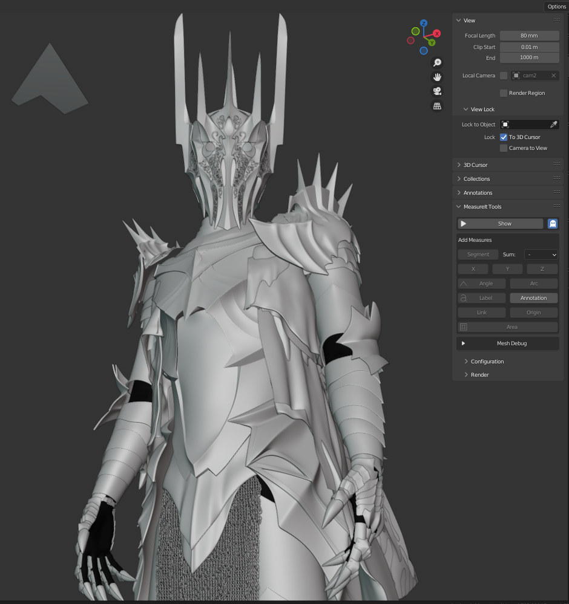
Task: Click the Lock to Object field
Action: 529,125
